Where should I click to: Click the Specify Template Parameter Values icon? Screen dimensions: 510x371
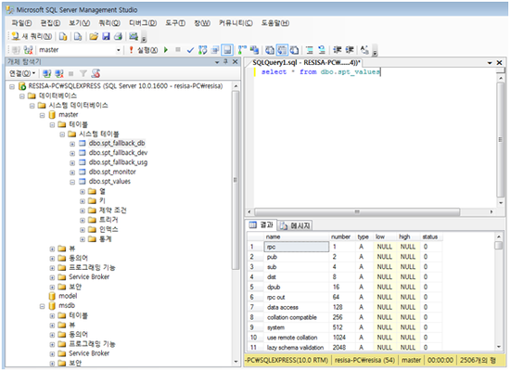coord(364,50)
